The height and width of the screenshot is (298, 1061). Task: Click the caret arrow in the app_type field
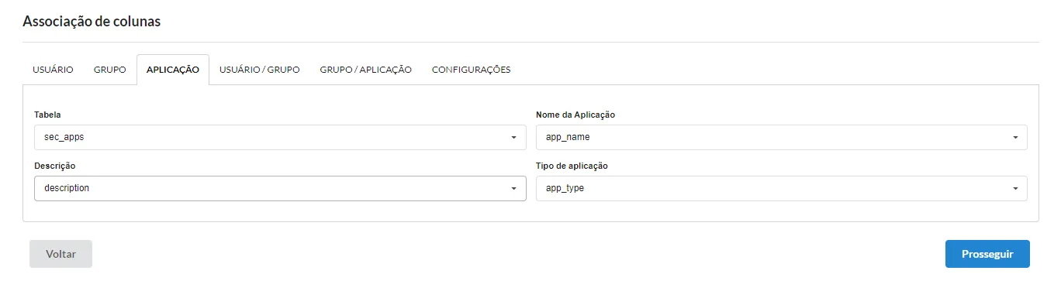[x=1015, y=189]
